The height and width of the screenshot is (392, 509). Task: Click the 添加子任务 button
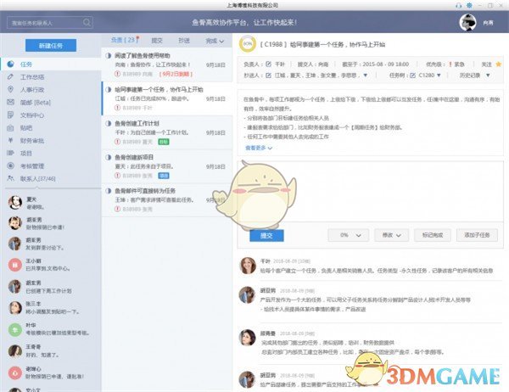(477, 235)
